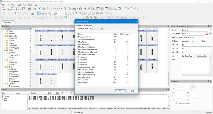213x114 pixels.
Task: Collapse the Glyphs tree node
Action: pos(3,29)
